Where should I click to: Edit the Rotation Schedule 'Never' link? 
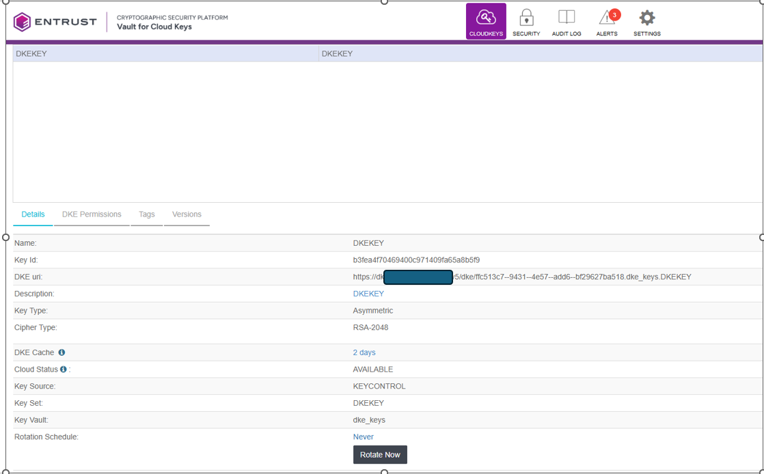(363, 437)
